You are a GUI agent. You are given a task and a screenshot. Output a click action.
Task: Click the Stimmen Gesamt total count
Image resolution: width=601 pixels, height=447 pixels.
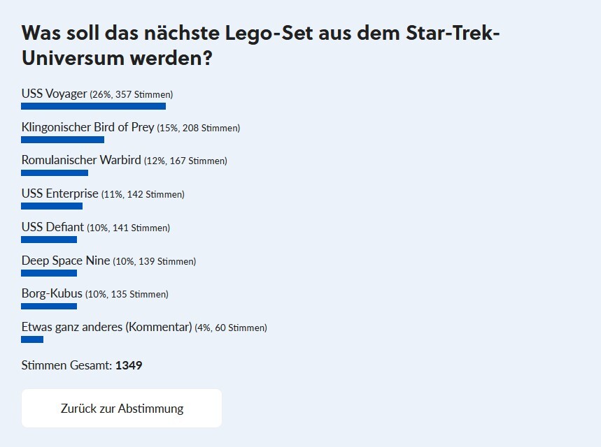coord(81,365)
